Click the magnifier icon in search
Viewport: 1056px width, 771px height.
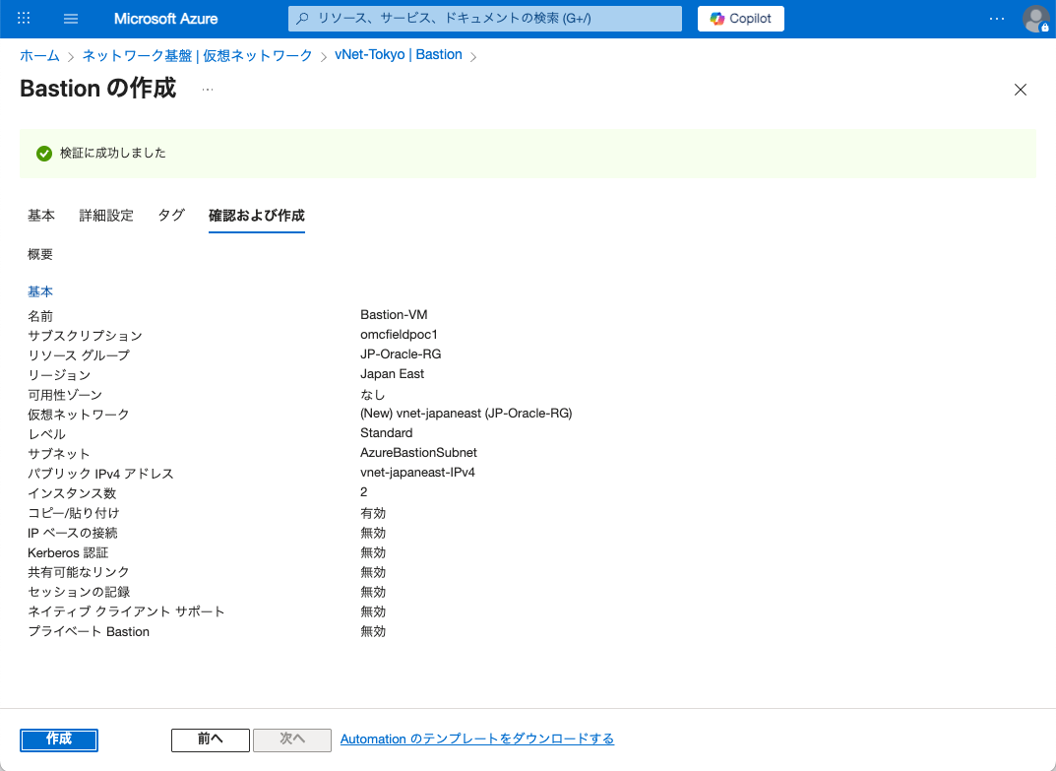click(x=302, y=18)
